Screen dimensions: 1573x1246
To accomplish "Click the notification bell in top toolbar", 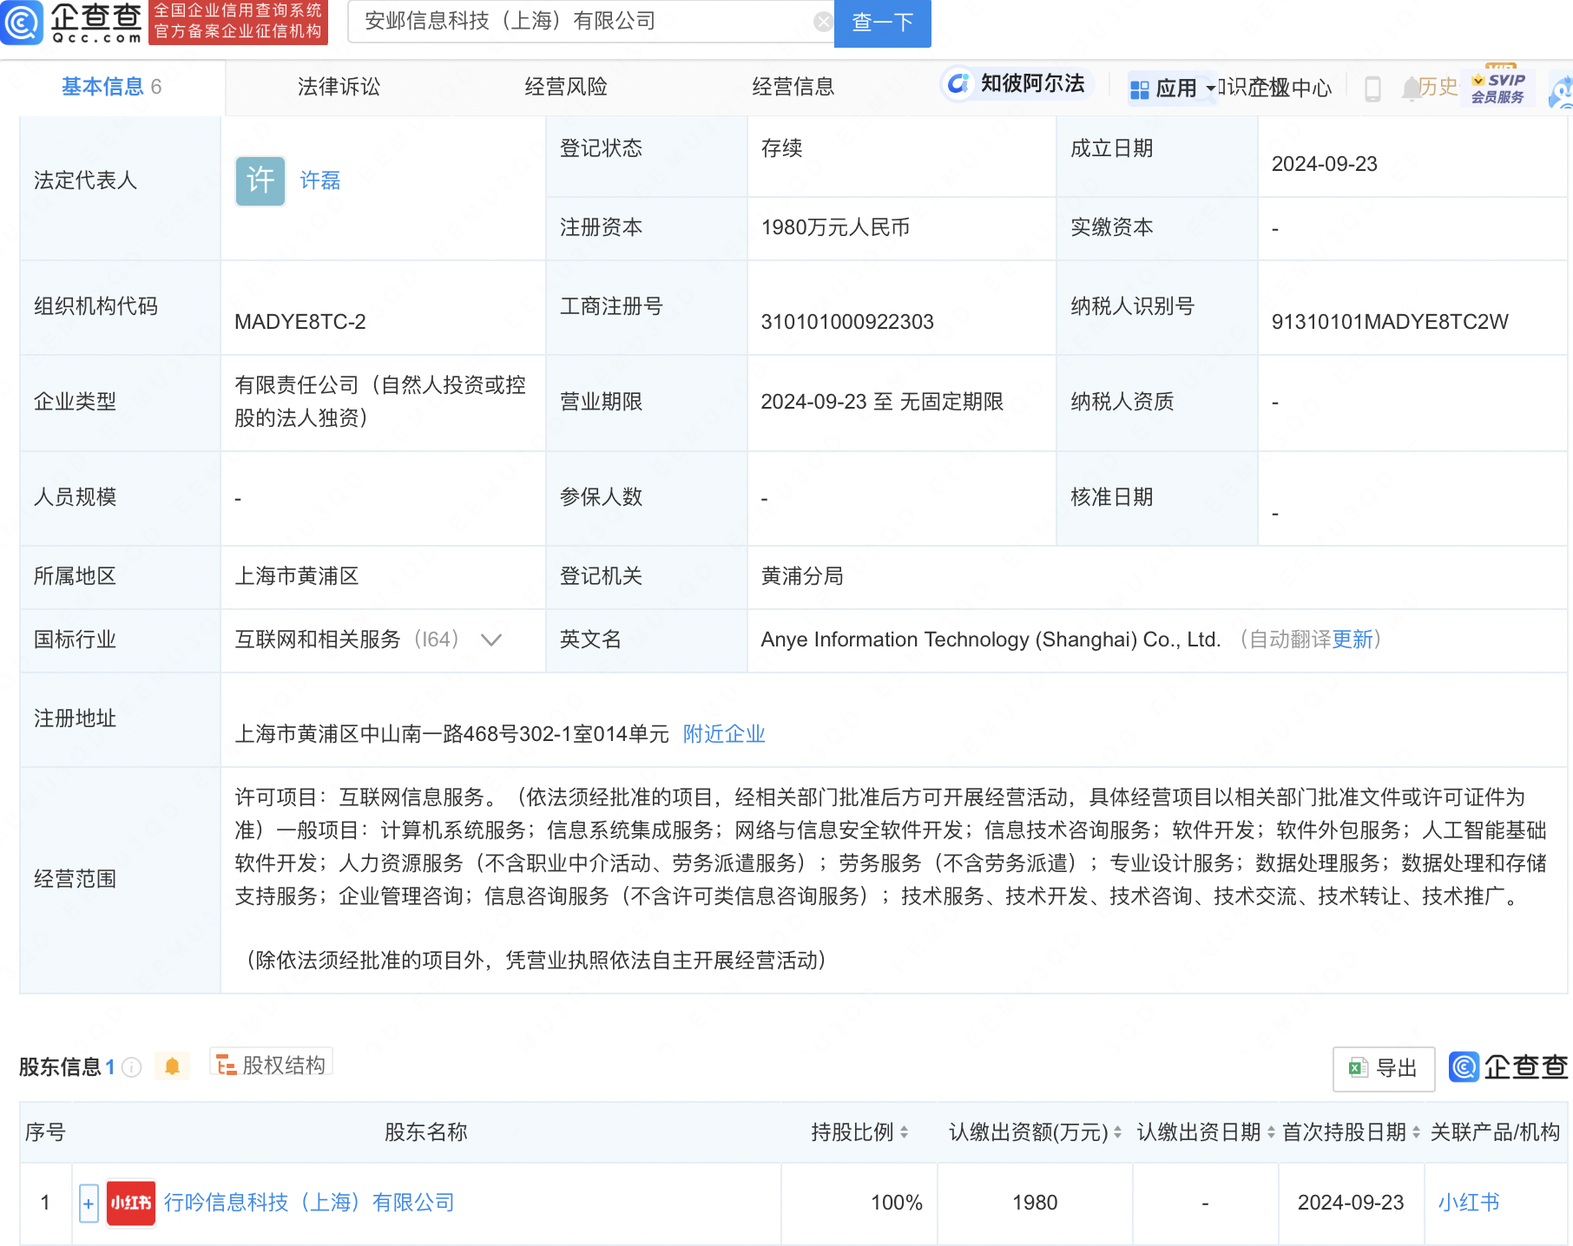I will [1411, 89].
